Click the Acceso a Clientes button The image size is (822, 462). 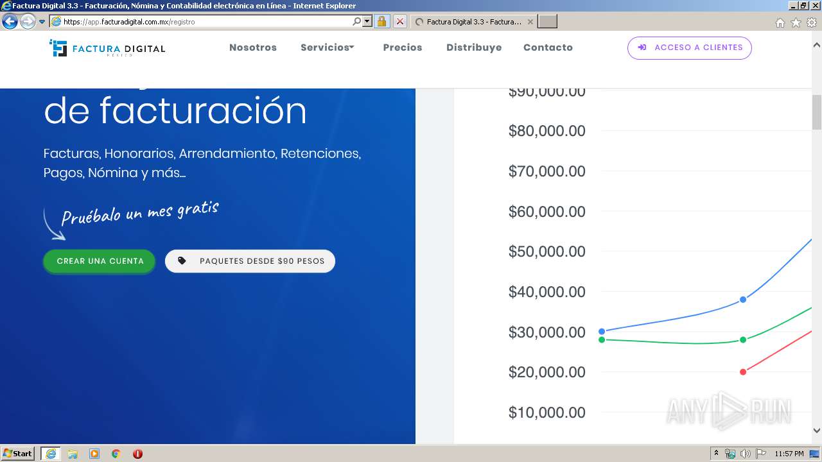coord(690,47)
